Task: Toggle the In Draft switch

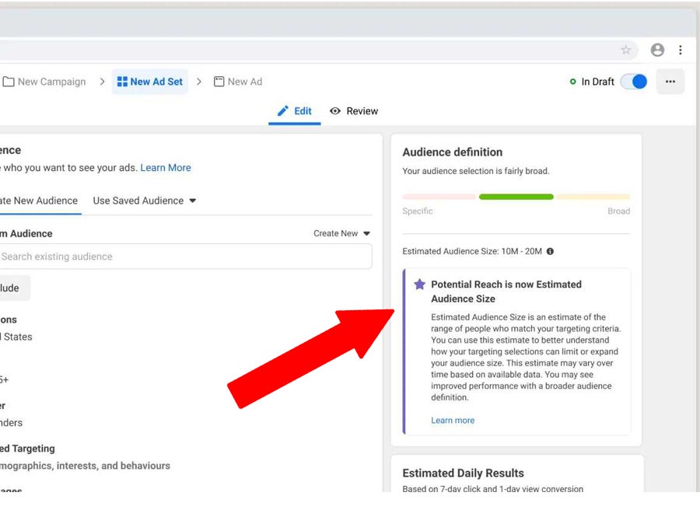Action: coord(634,82)
